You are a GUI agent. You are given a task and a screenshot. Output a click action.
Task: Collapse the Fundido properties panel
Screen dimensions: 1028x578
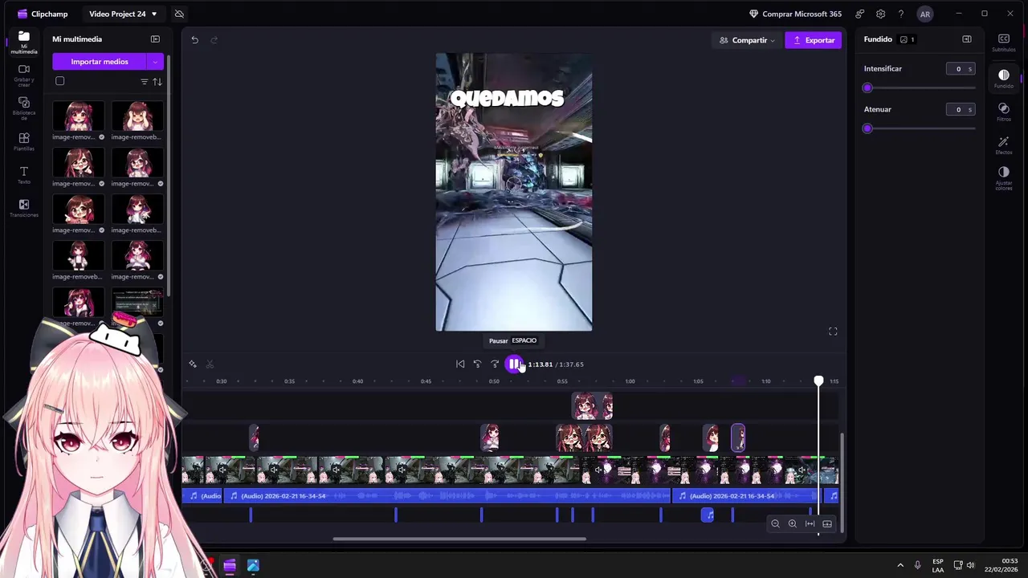tap(967, 39)
